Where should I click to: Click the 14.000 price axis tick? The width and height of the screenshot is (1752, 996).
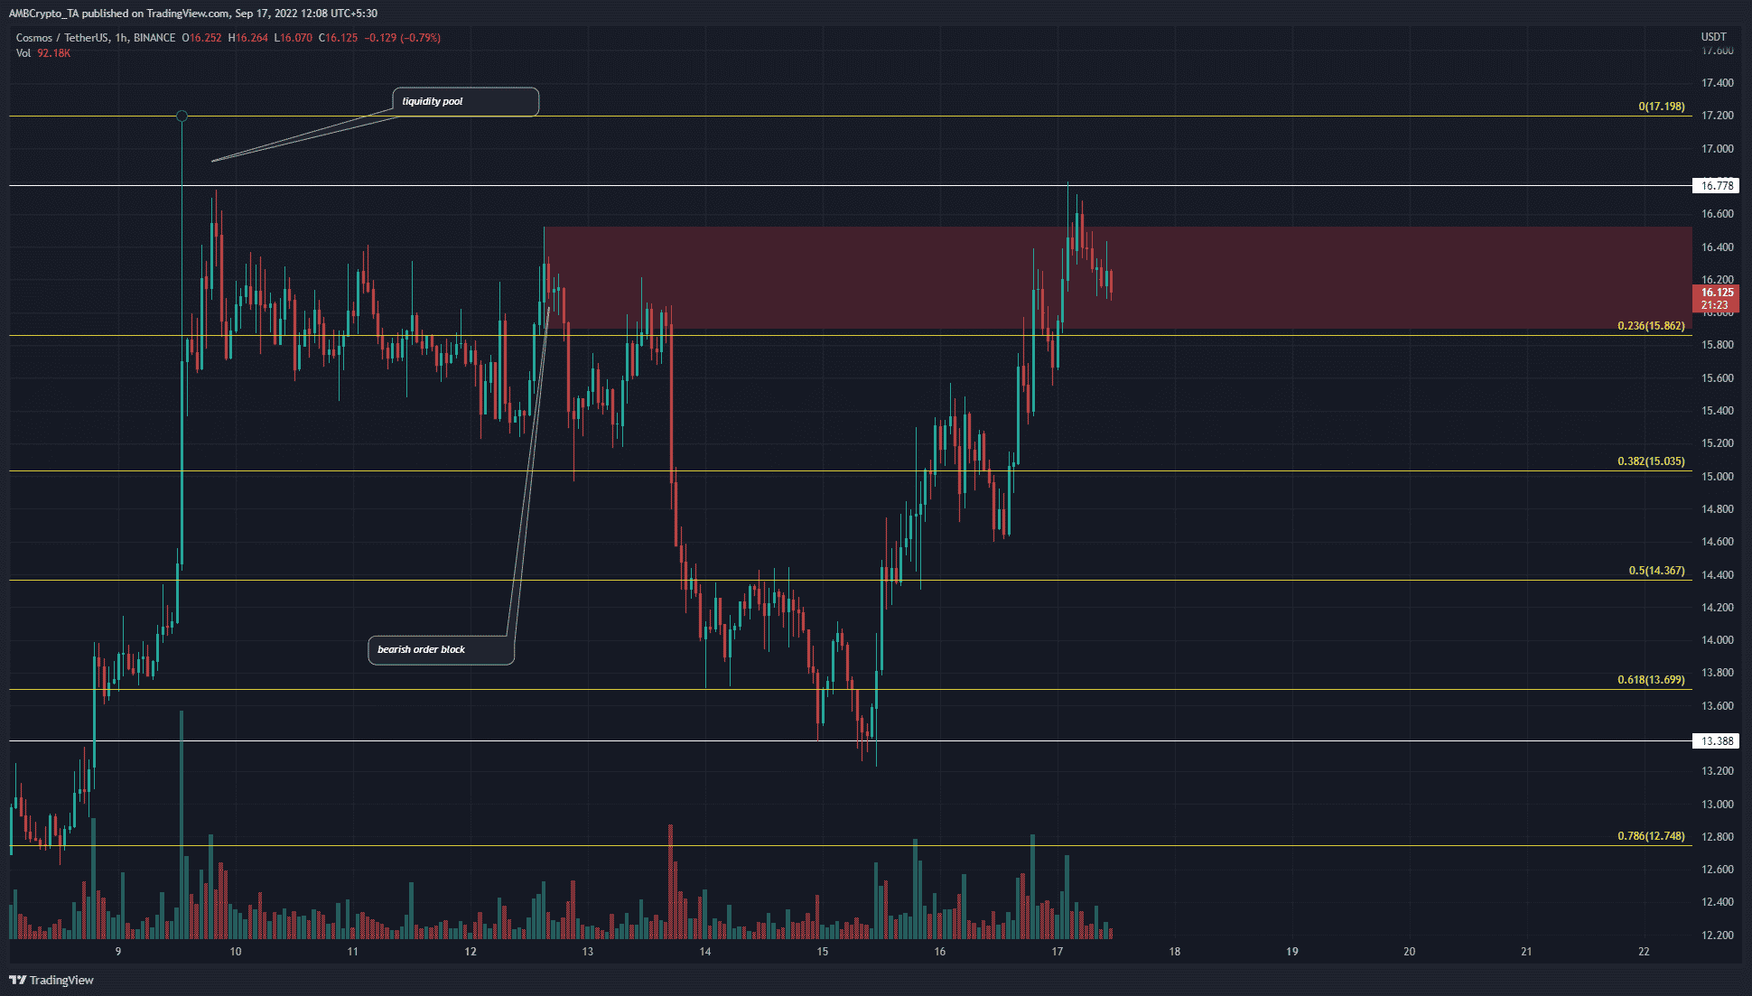1717,640
